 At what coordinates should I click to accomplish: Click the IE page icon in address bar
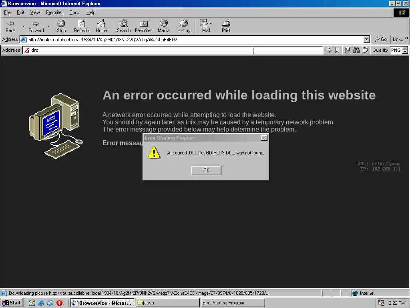(x=24, y=40)
